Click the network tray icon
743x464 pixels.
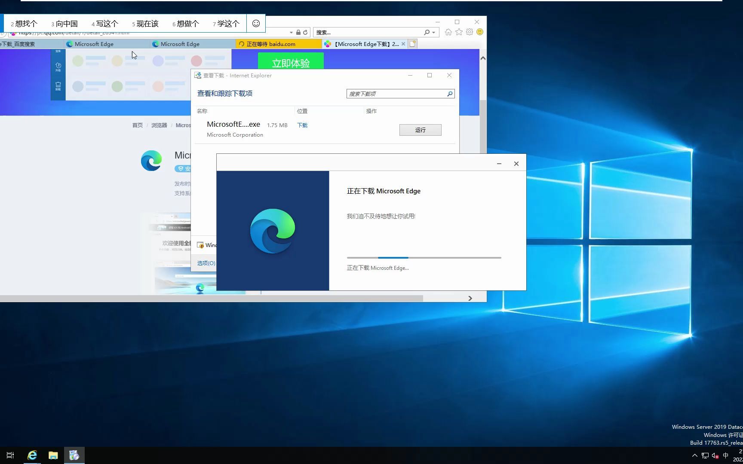705,455
